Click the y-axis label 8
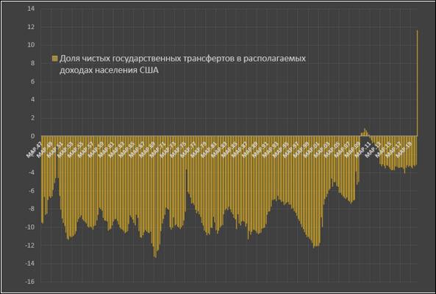This screenshot has height=294, width=436. click(x=33, y=63)
